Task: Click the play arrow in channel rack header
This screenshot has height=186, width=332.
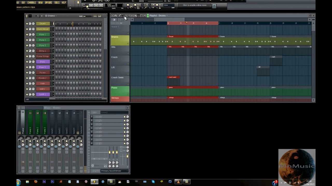Action: pyautogui.click(x=42, y=16)
